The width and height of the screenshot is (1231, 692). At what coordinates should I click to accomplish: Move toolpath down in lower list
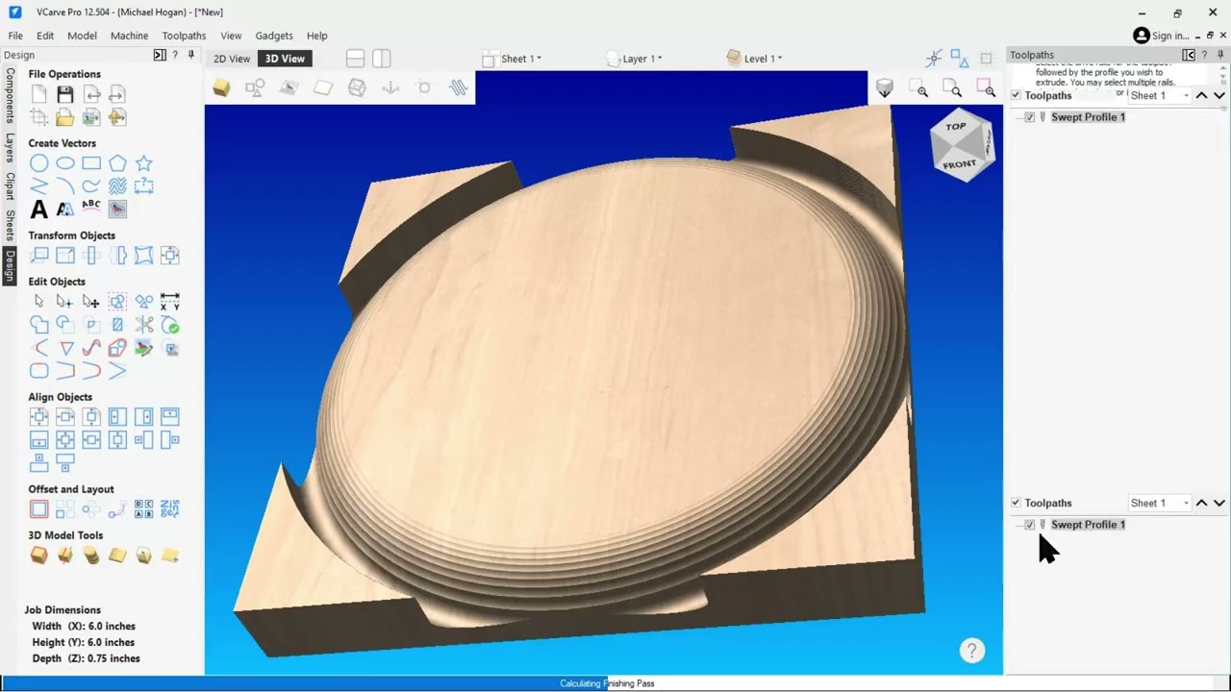pyautogui.click(x=1219, y=503)
